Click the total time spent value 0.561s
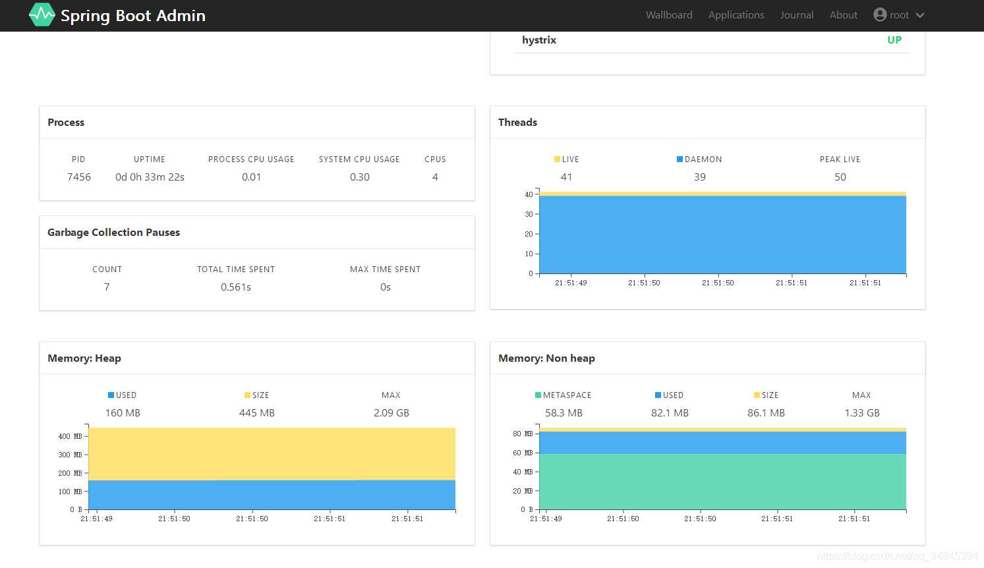 (236, 287)
